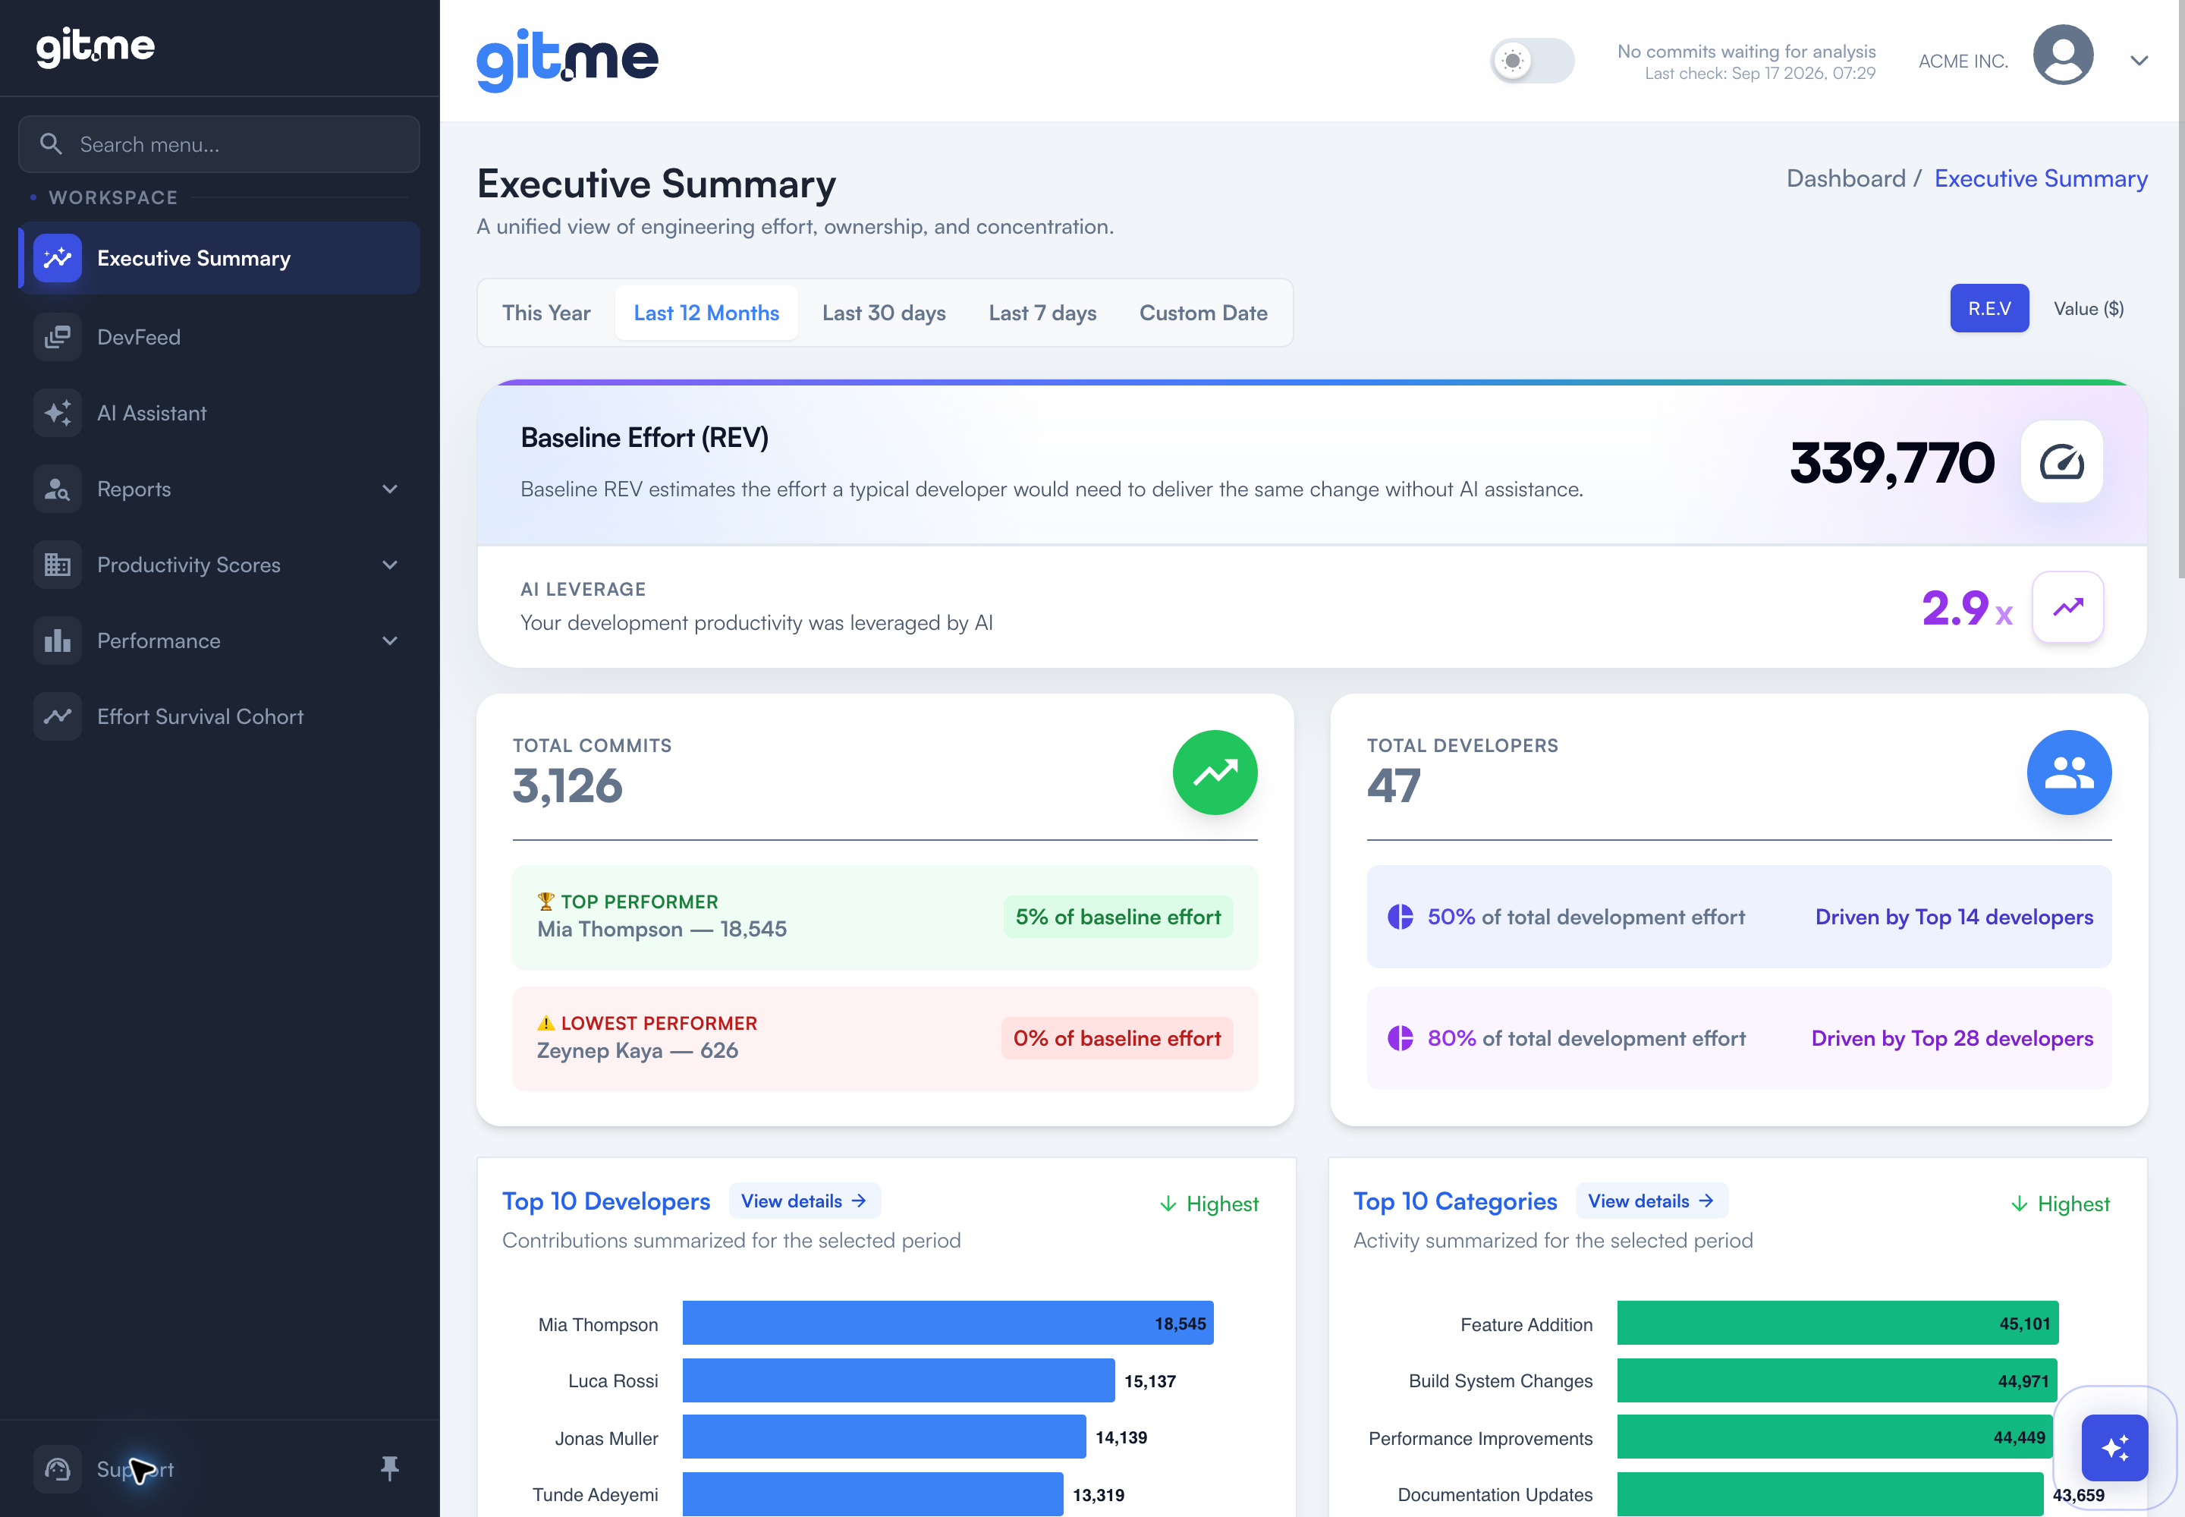This screenshot has width=2185, height=1517.
Task: Click the AI Leverage trend icon
Action: [x=2068, y=607]
